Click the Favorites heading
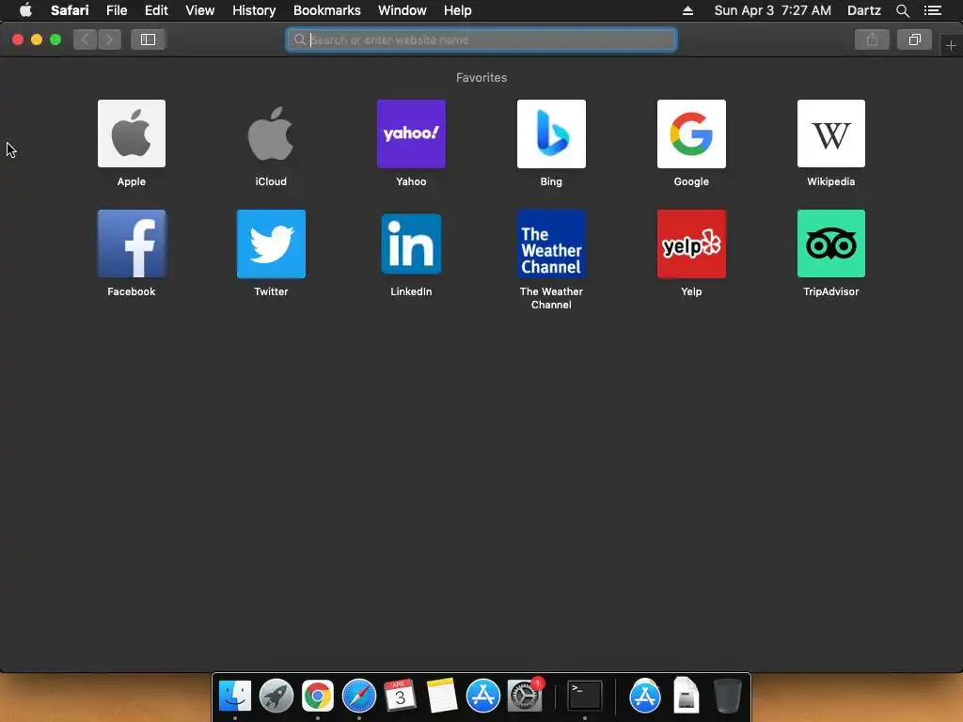The image size is (963, 722). click(x=481, y=77)
